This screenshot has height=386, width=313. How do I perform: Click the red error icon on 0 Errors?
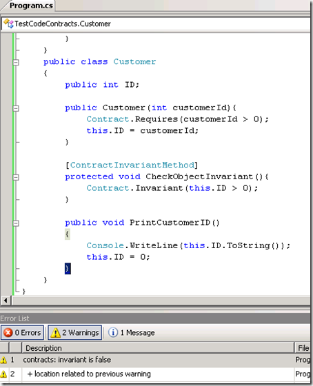(x=8, y=332)
